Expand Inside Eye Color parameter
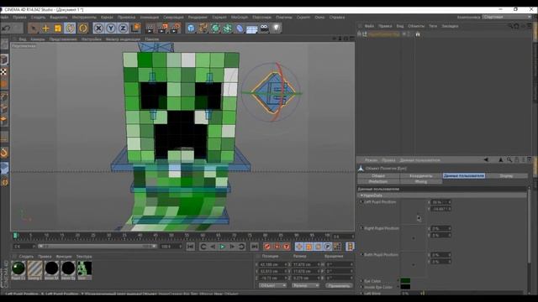 click(x=361, y=287)
